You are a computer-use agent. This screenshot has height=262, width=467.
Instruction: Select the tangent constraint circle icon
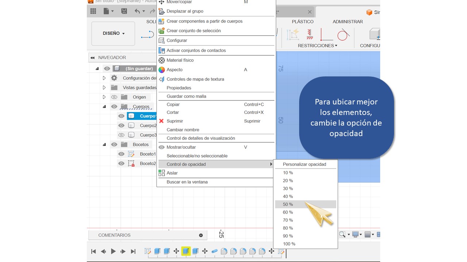point(343,35)
